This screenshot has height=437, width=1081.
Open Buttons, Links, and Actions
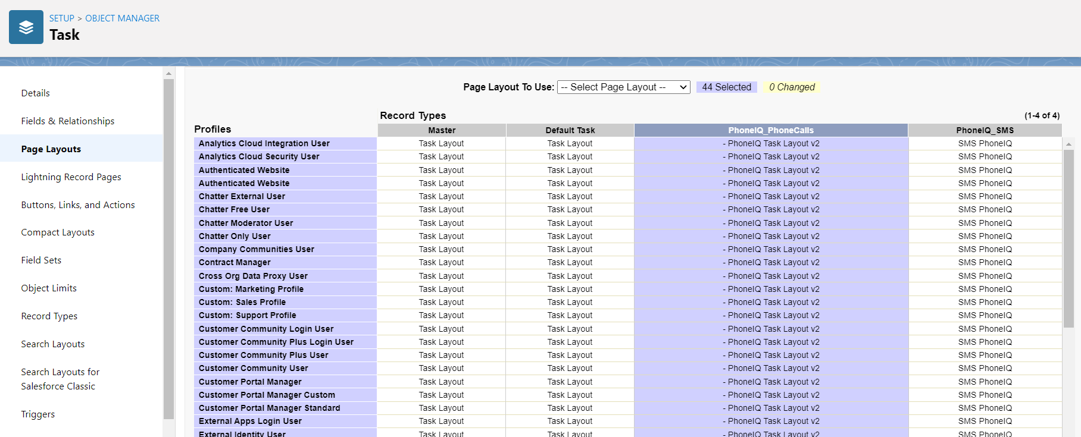[x=78, y=205]
